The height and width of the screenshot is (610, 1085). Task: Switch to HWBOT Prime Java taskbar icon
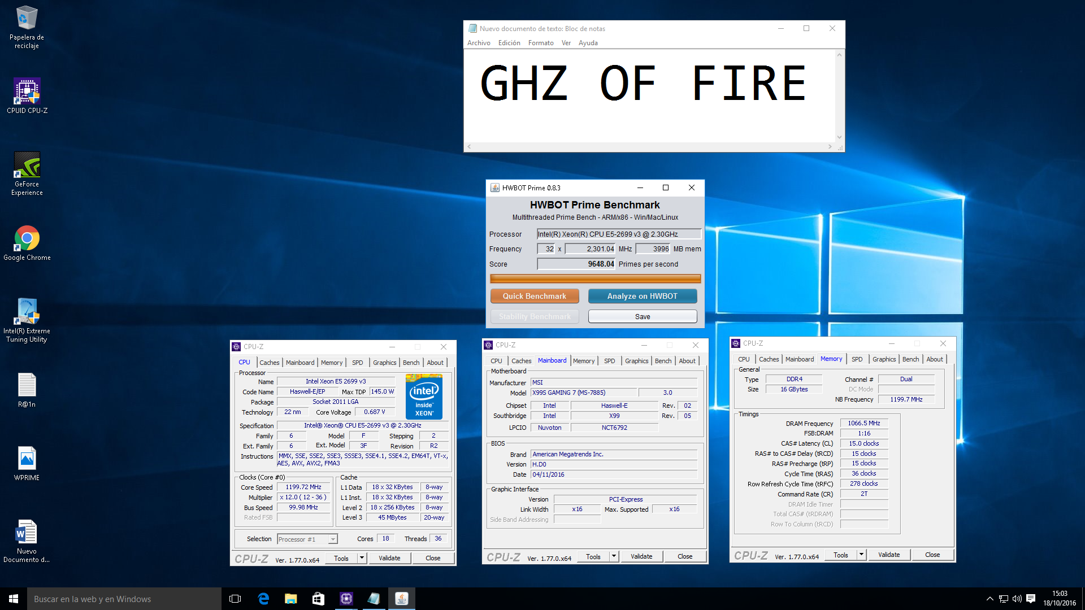coord(402,599)
